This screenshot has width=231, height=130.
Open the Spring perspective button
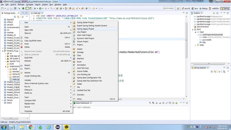(x=225, y=9)
